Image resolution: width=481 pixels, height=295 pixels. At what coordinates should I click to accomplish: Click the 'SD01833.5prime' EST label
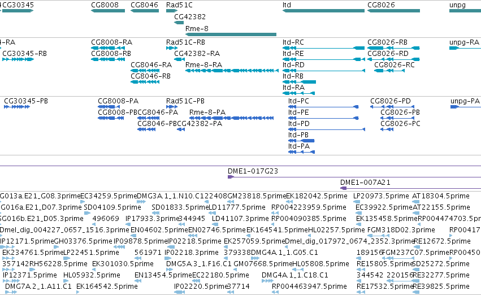tap(180, 207)
